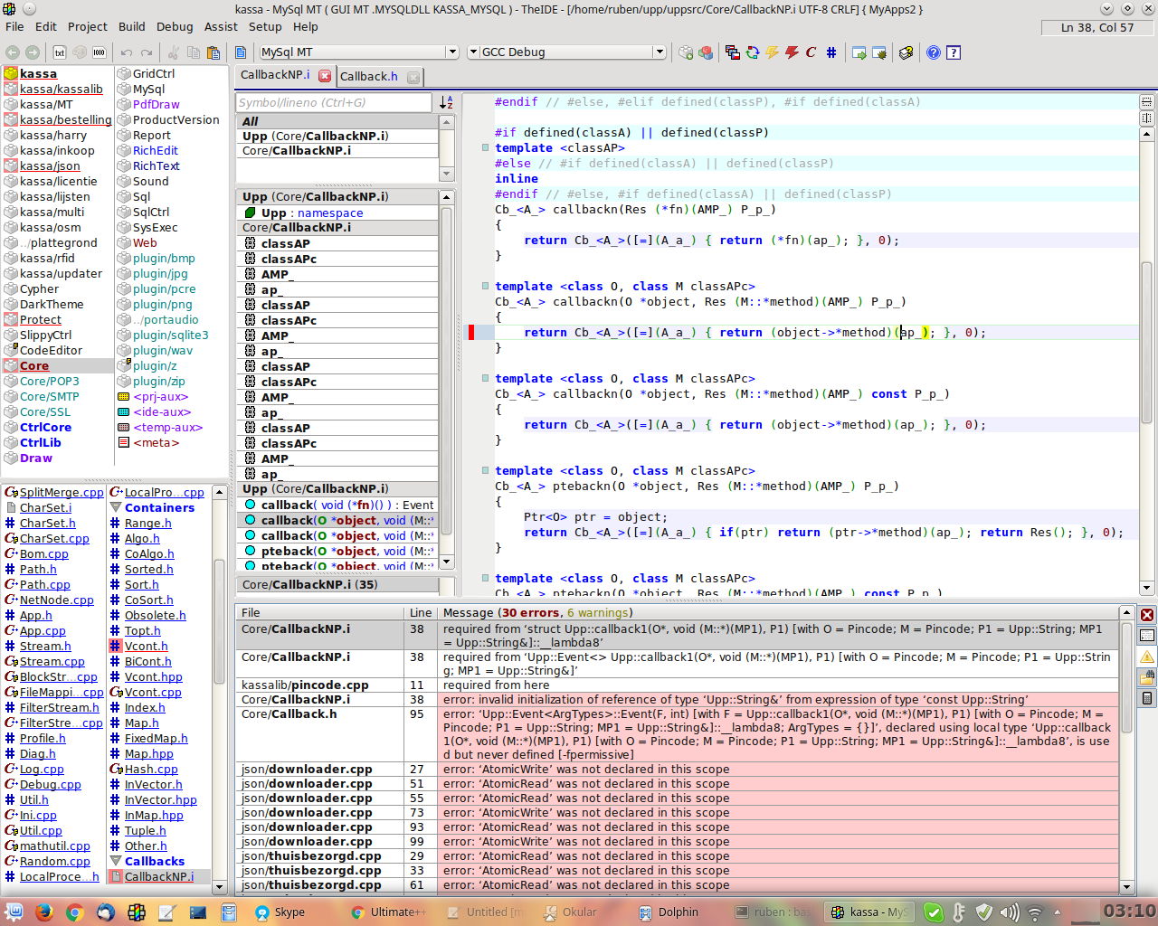Toggle alphabetical sort of symbol list
1158x926 pixels.
point(446,103)
